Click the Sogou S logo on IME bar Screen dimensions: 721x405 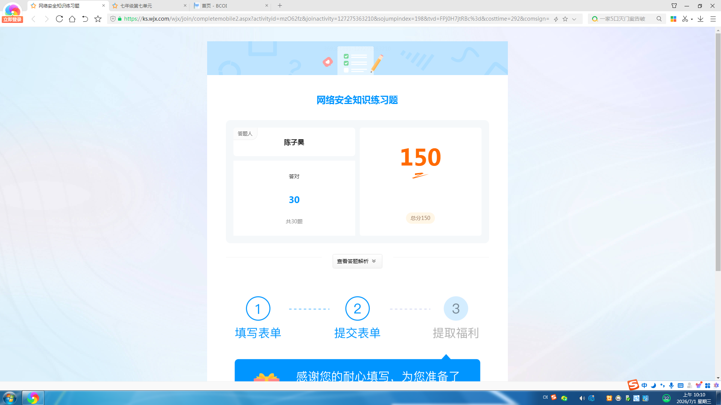coord(633,385)
